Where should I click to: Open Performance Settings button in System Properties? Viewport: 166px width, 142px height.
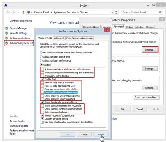[x=150, y=50]
